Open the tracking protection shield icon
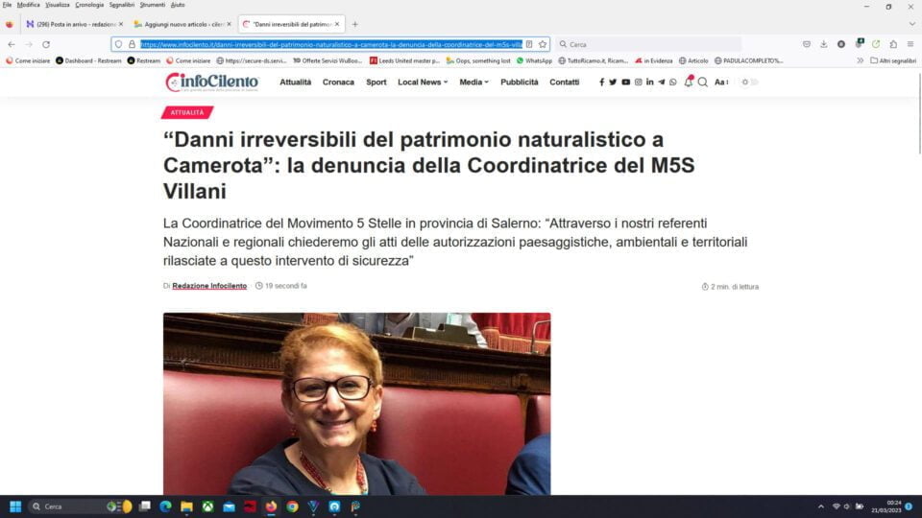The height and width of the screenshot is (518, 922). coord(119,44)
